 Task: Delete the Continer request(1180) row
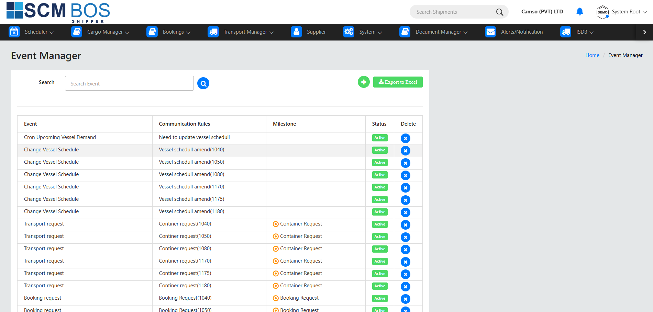tap(406, 287)
